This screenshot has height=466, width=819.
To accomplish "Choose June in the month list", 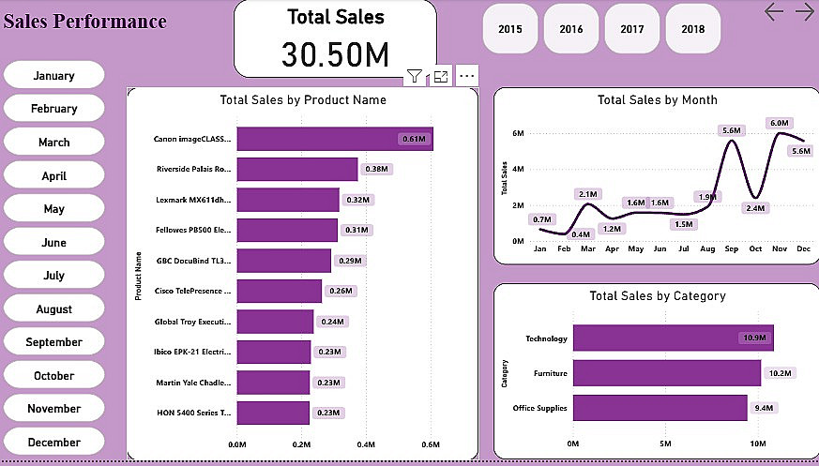I will [x=53, y=243].
